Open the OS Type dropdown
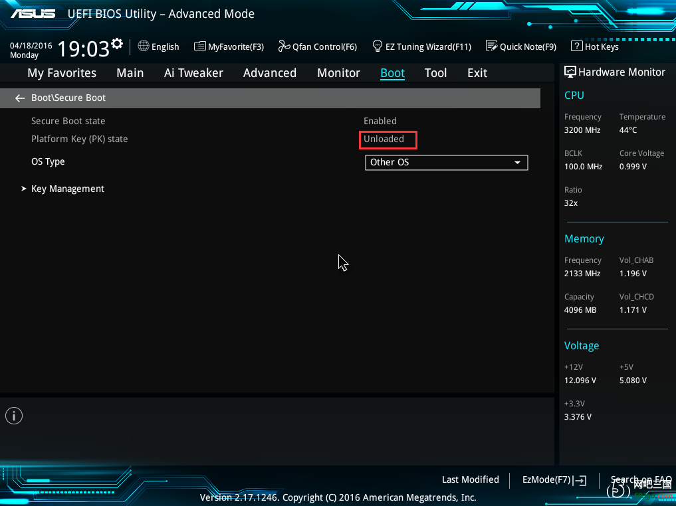This screenshot has height=506, width=676. coord(446,162)
